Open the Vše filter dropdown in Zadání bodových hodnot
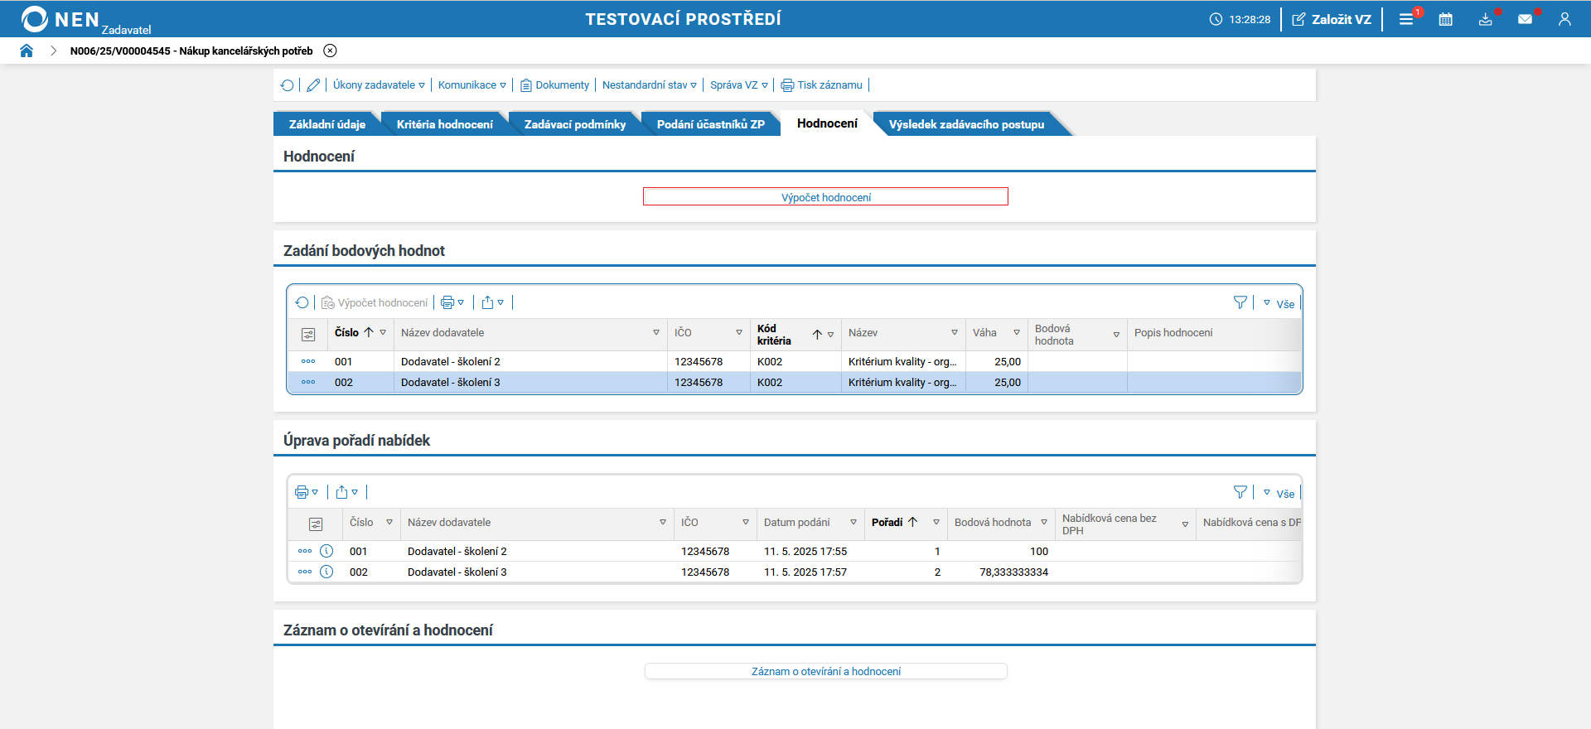 1279,304
